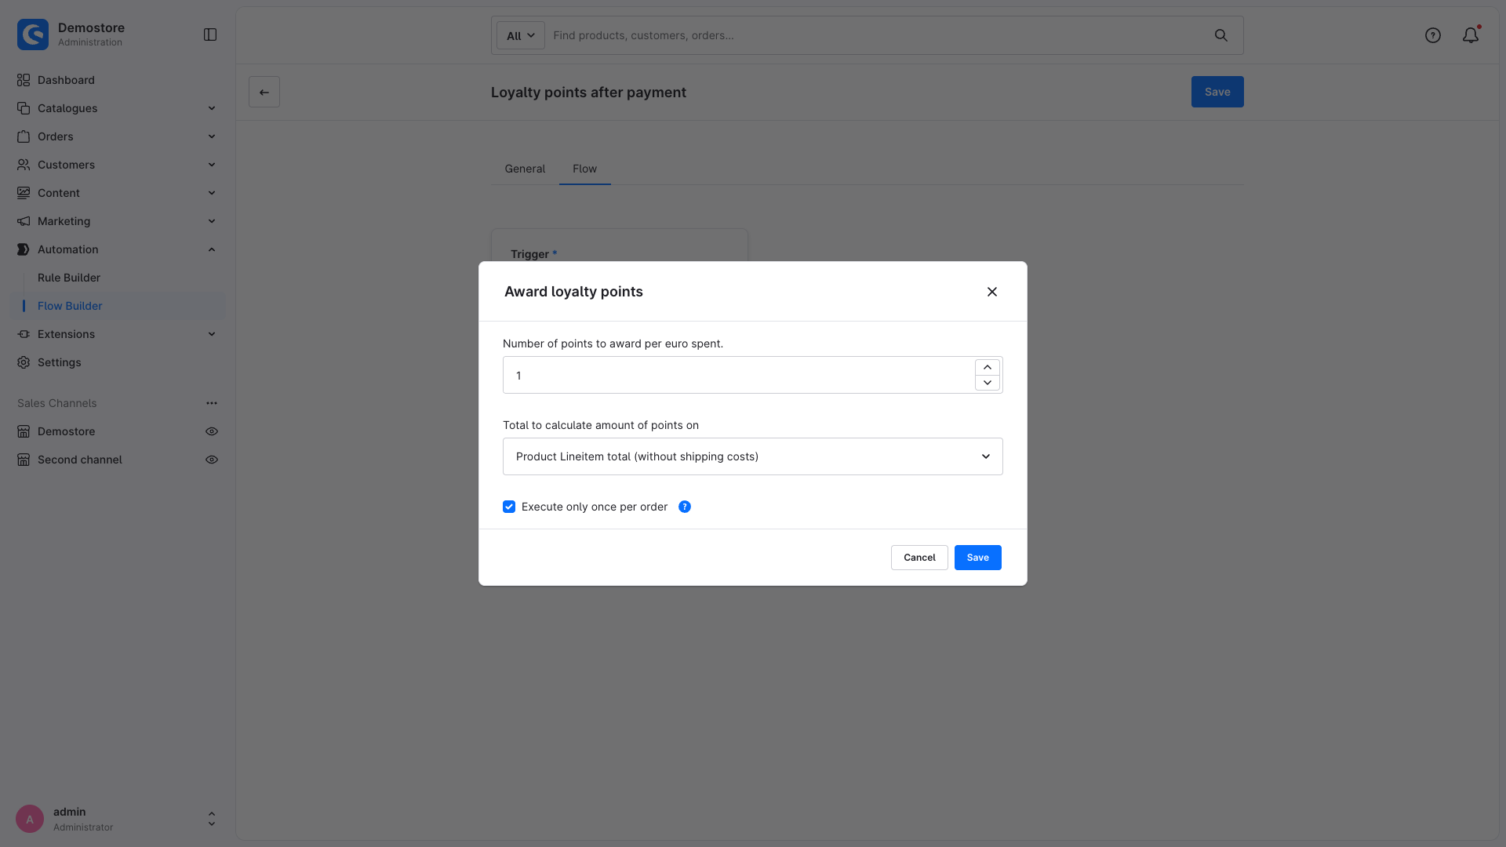Switch to the General tab
This screenshot has height=847, width=1506.
[x=525, y=169]
